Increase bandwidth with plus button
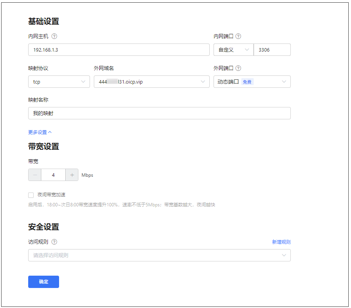The image size is (351, 308). (72, 175)
